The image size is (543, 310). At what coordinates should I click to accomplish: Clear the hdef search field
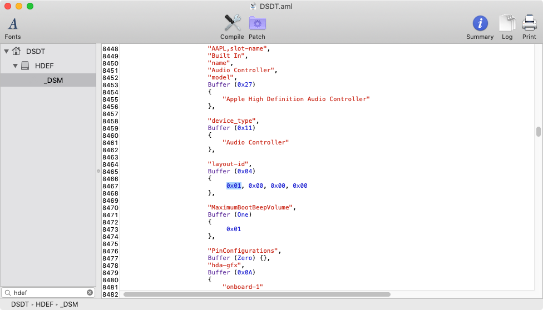point(90,293)
